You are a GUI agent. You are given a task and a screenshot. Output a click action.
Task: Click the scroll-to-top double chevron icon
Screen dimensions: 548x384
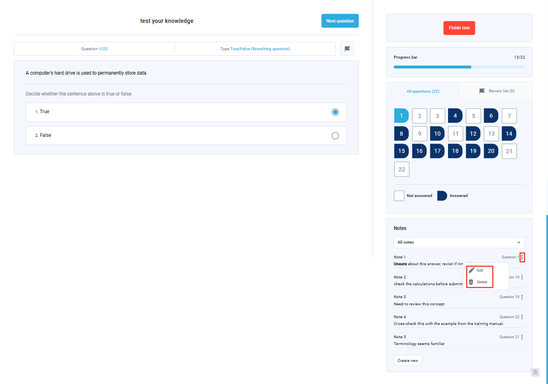pyautogui.click(x=535, y=372)
